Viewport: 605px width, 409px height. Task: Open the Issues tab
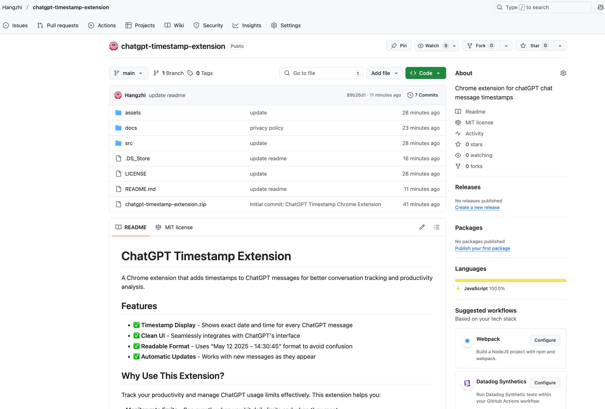15,26
